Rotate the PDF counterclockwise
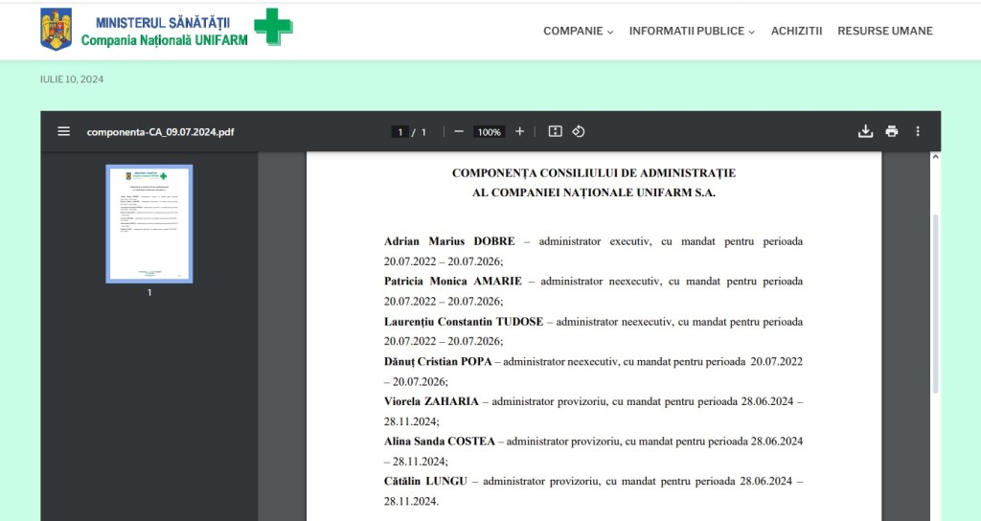Viewport: 981px width, 521px height. tap(579, 131)
